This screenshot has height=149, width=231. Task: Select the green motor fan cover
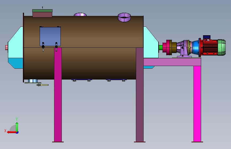point(222,47)
